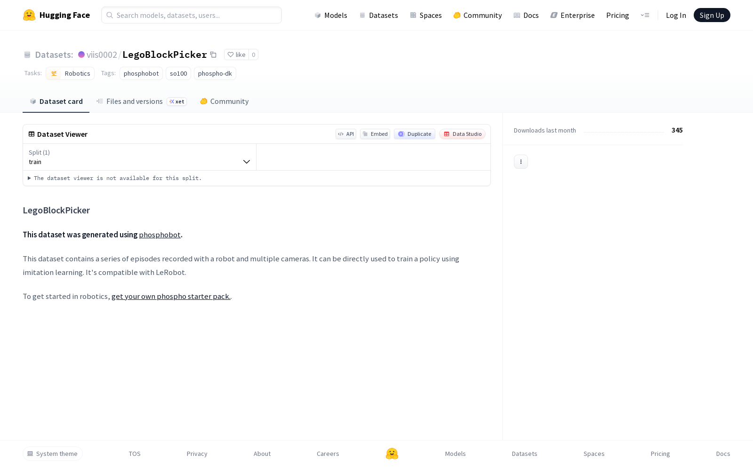Screen dimensions: 753x470
Task: Open the Models navigation item
Action: click(331, 15)
